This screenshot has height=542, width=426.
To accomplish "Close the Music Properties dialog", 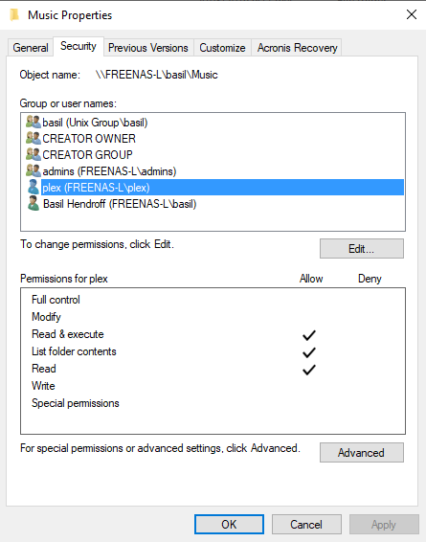I will (x=411, y=14).
